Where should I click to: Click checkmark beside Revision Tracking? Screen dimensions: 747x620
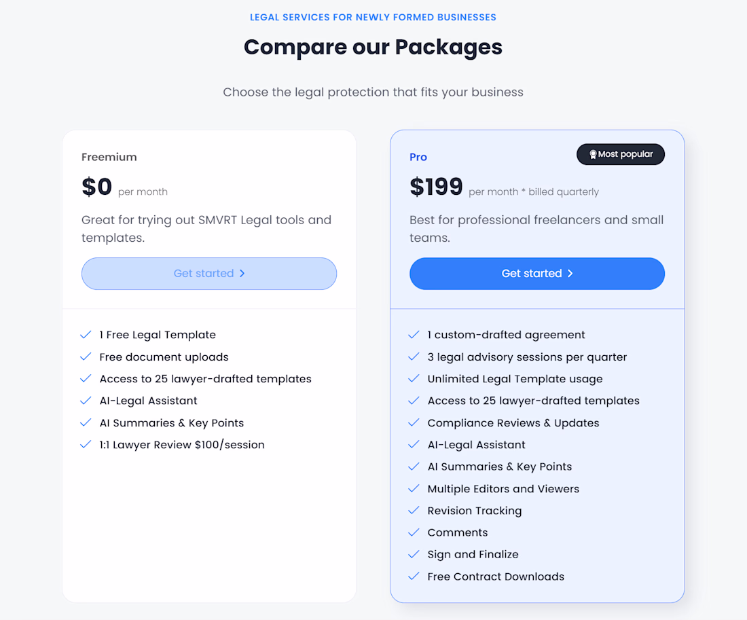point(414,511)
